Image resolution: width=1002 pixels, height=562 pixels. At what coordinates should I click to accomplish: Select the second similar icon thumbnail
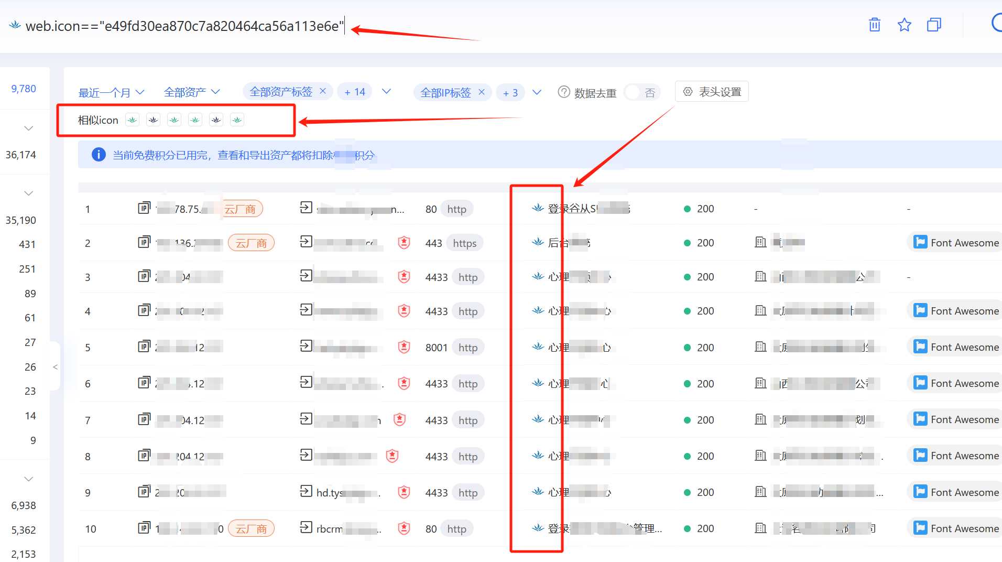pyautogui.click(x=153, y=120)
